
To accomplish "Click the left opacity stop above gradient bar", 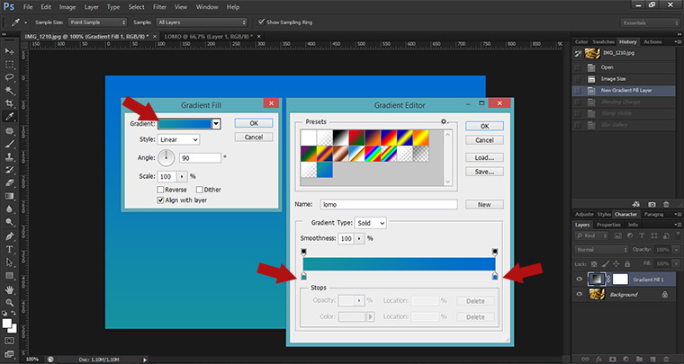I will pos(303,252).
